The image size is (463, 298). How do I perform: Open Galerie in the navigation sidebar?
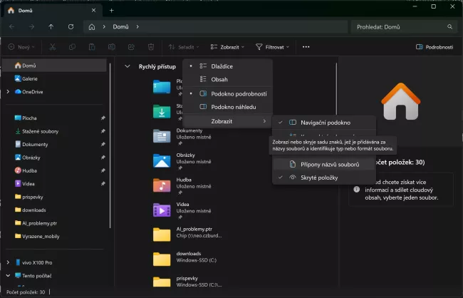[29, 78]
